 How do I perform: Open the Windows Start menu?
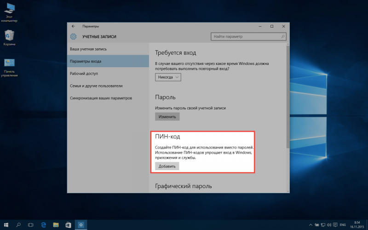6,225
